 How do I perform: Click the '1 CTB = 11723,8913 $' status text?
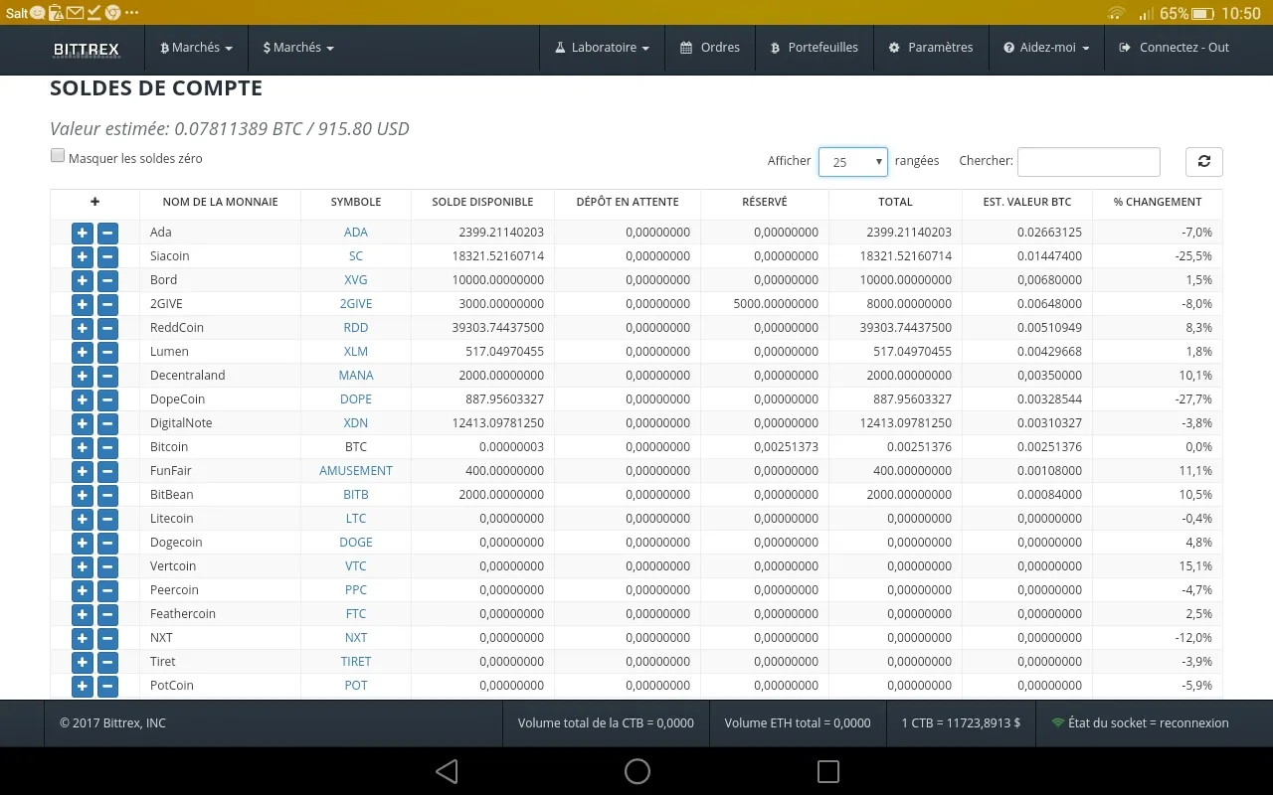961,723
